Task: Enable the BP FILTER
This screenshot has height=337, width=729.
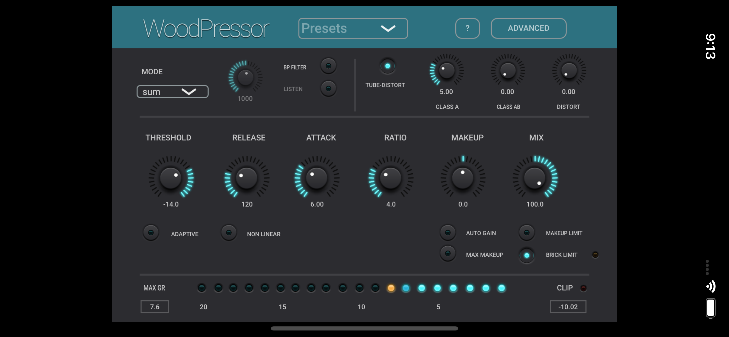Action: [x=328, y=65]
